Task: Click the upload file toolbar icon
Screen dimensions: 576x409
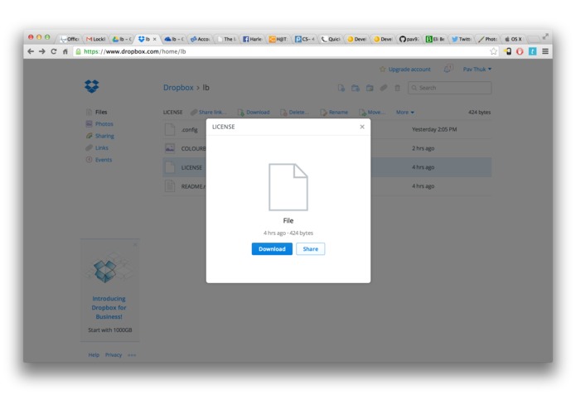Action: [341, 88]
